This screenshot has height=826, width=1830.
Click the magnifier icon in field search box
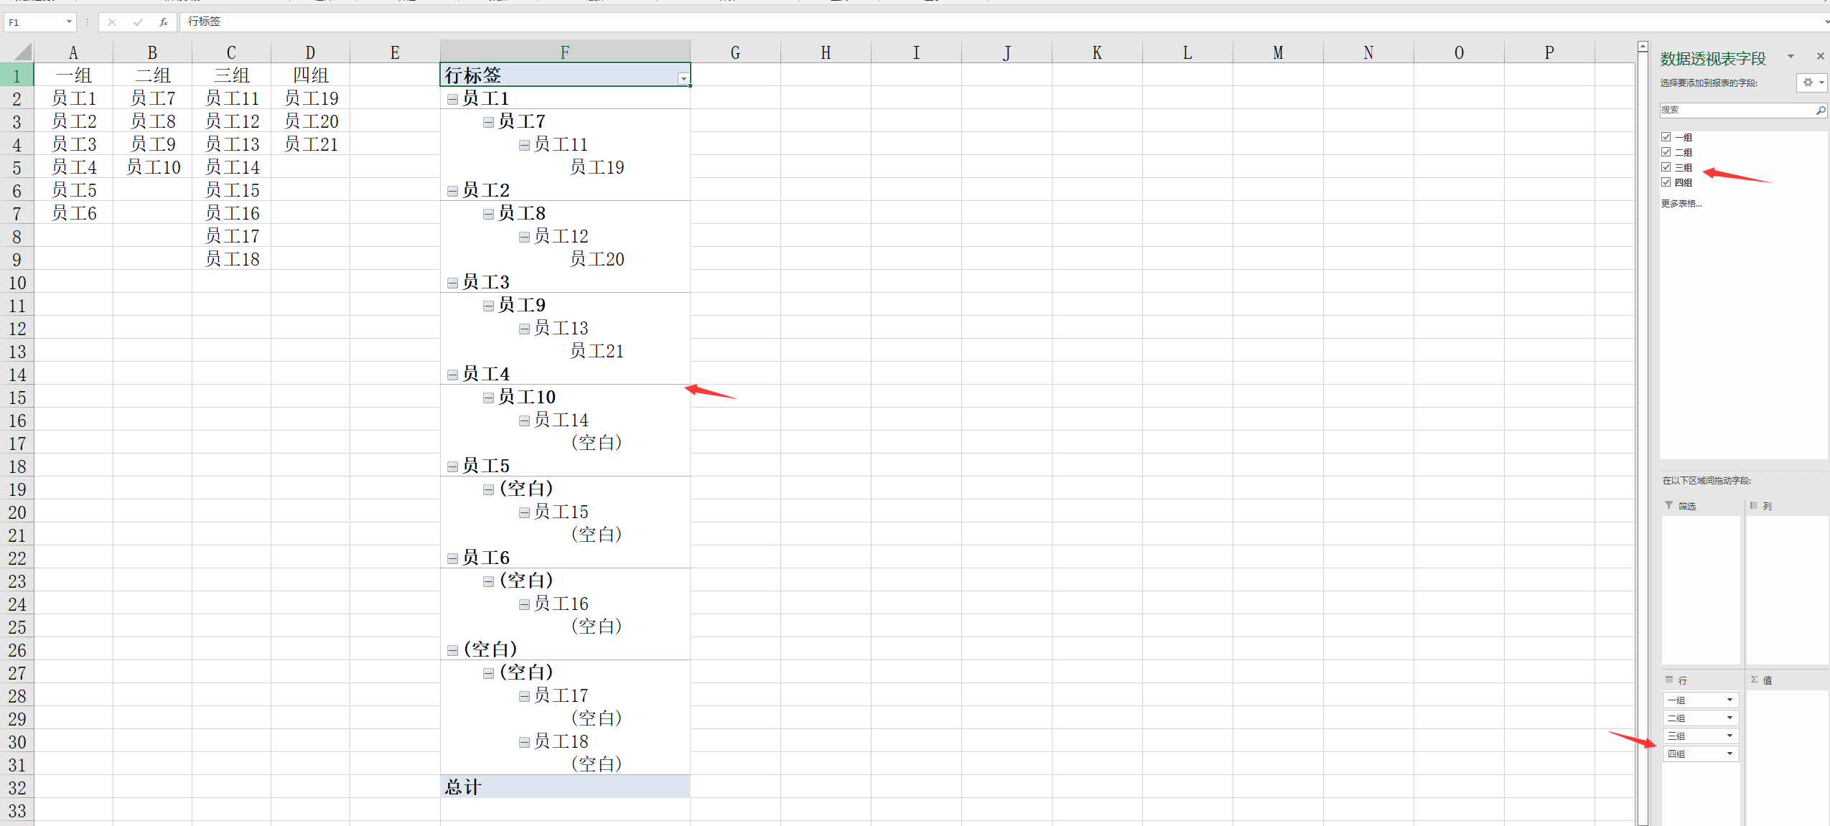[x=1820, y=110]
